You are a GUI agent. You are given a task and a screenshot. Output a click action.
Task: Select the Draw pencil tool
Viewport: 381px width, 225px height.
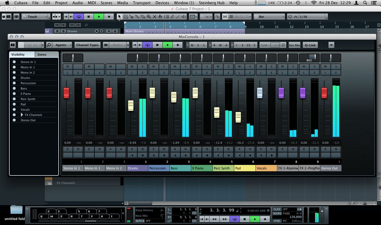coord(172,17)
